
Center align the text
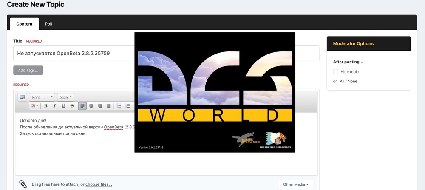point(91,106)
